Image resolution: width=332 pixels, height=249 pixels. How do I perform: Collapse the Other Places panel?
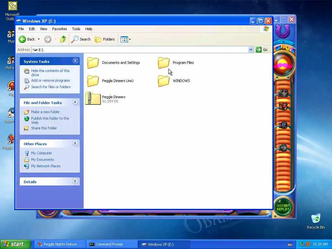click(x=75, y=143)
